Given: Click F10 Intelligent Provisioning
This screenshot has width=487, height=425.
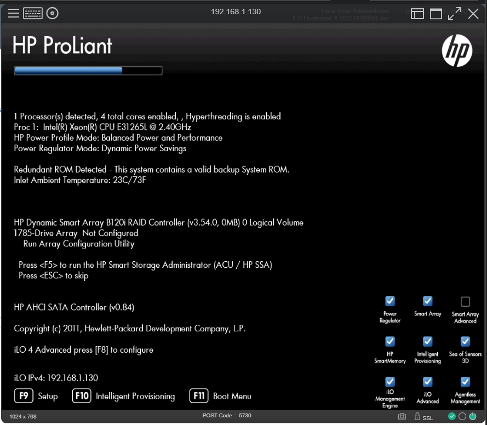Looking at the screenshot, I should click(x=124, y=396).
